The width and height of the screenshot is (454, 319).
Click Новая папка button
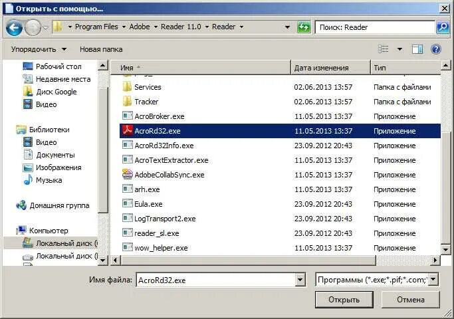[101, 49]
